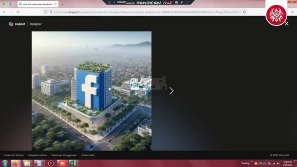Close the image viewer with the X
This screenshot has width=297, height=167.
286,24
